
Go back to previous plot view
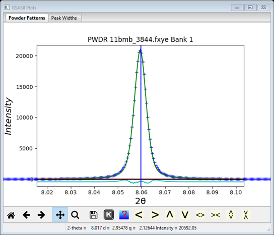26,215
